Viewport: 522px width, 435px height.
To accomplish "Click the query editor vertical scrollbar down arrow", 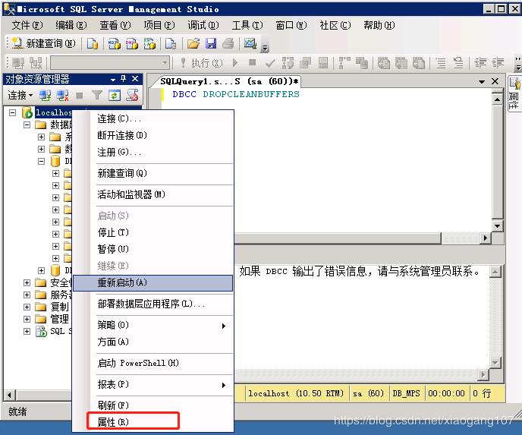I will coord(498,226).
